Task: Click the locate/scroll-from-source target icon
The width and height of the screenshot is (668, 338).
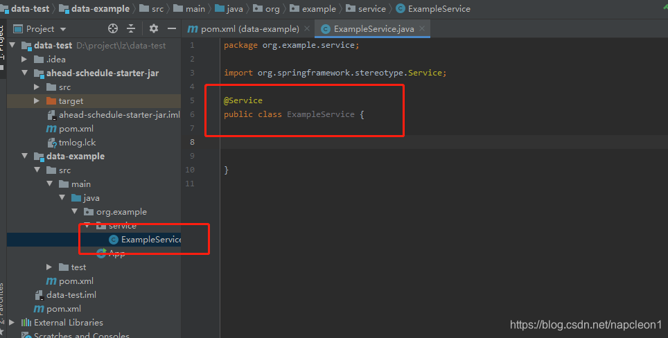Action: tap(113, 28)
